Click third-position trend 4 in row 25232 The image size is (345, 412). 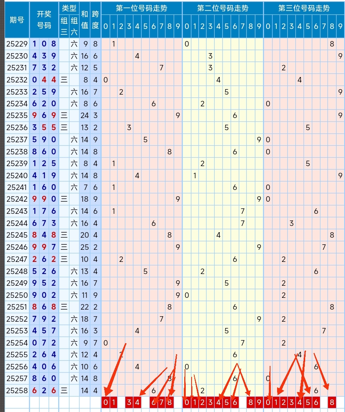(300, 80)
